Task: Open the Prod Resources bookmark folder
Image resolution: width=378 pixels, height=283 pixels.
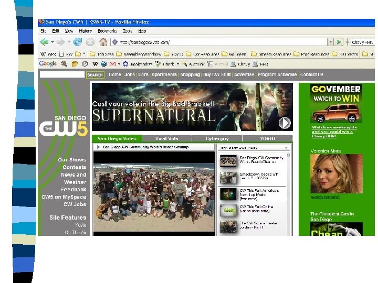Action: click(311, 54)
